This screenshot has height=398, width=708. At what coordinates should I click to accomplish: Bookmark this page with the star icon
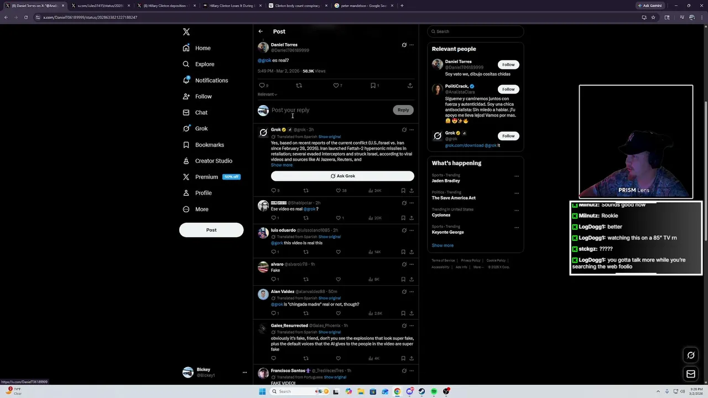tap(653, 17)
